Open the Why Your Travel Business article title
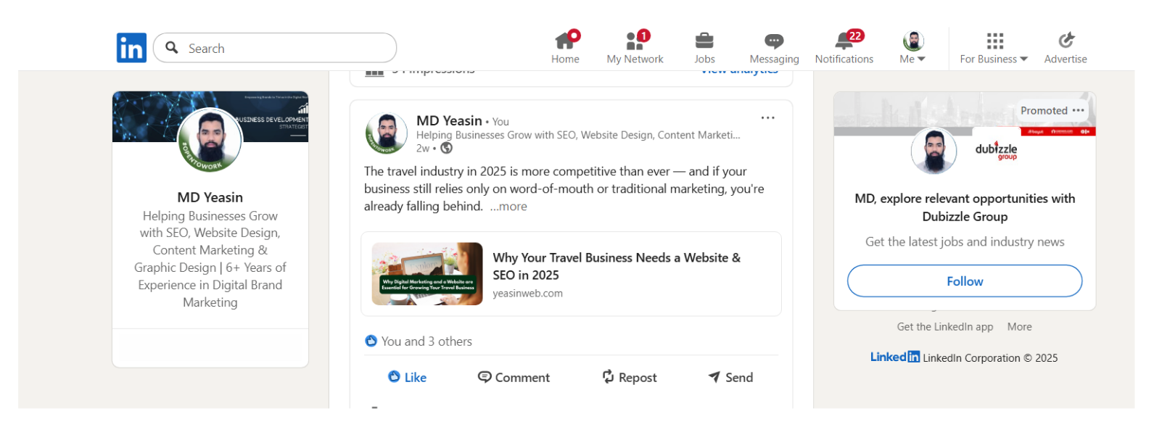This screenshot has width=1154, height=427. [x=617, y=266]
